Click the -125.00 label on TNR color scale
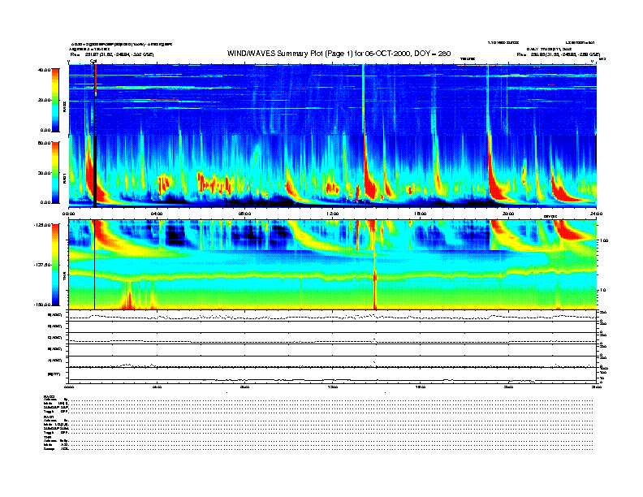 42,225
